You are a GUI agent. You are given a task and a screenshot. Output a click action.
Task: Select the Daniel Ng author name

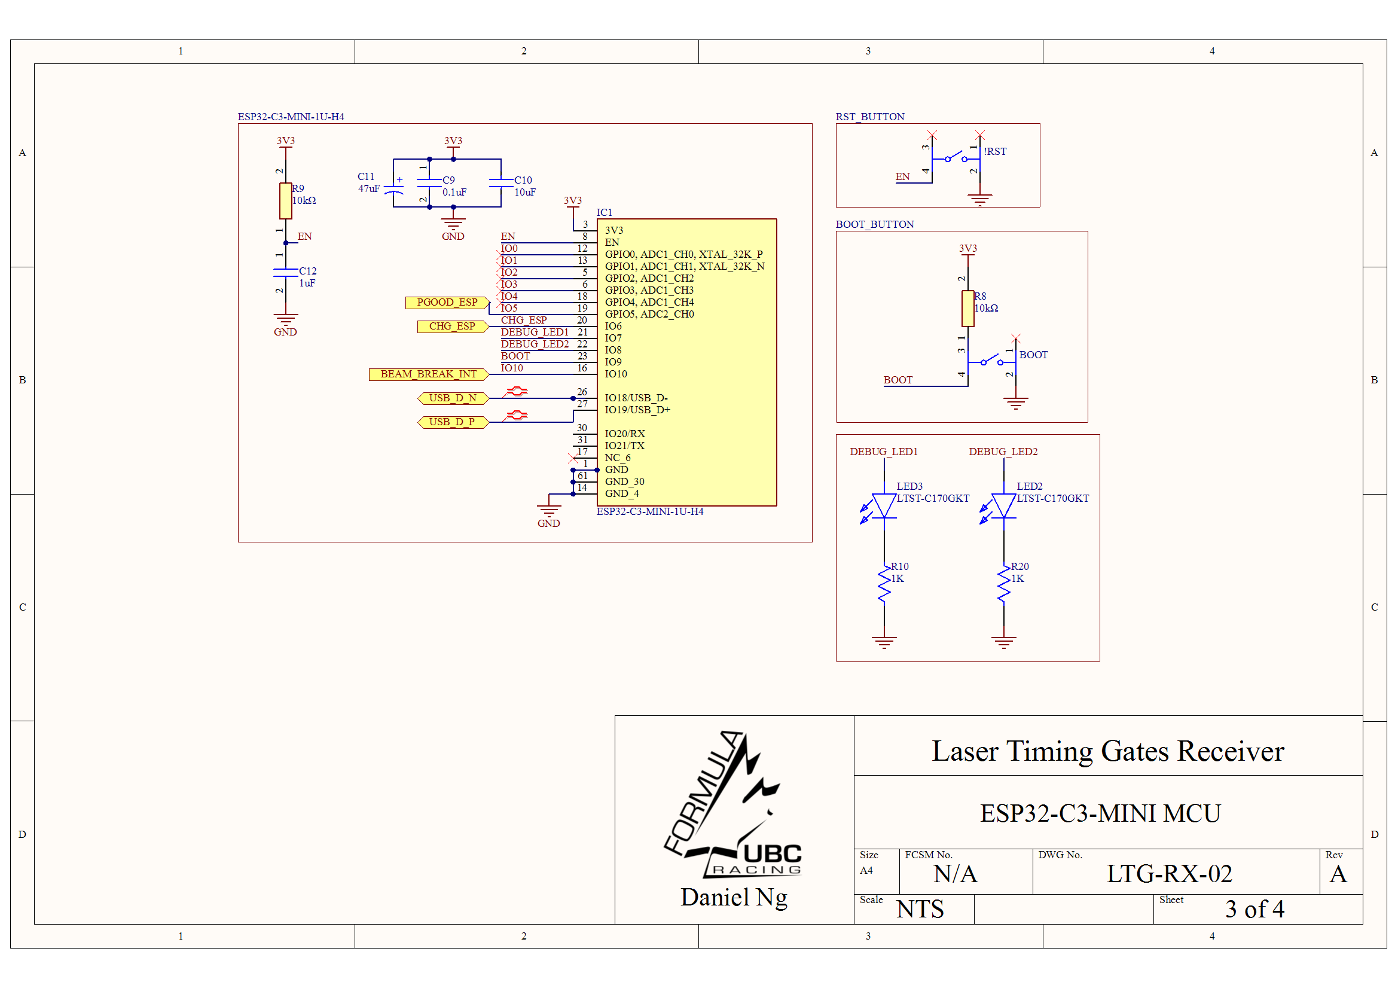[734, 898]
